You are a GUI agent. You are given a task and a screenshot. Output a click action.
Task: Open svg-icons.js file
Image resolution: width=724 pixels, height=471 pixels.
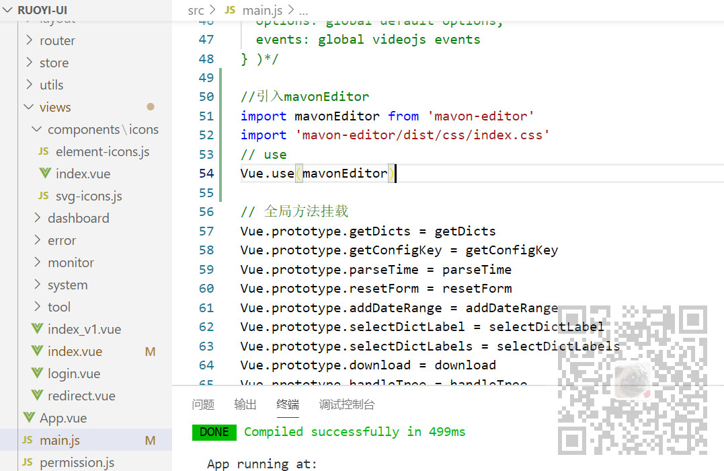click(89, 196)
